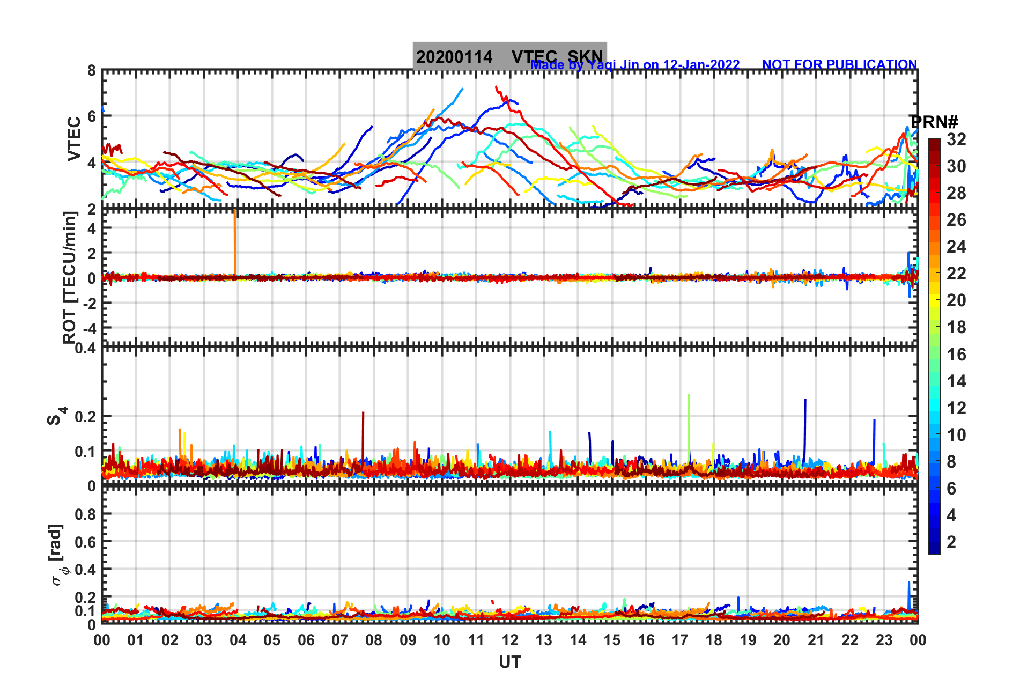Click the sigma phi [rad] axis label
The image size is (1020, 693).
[x=59, y=555]
